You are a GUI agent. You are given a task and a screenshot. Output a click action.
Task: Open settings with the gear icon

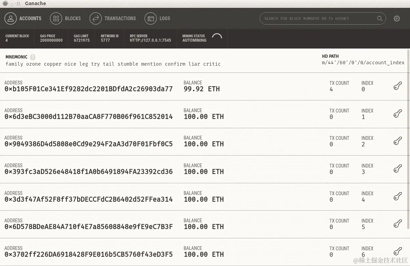pos(397,18)
